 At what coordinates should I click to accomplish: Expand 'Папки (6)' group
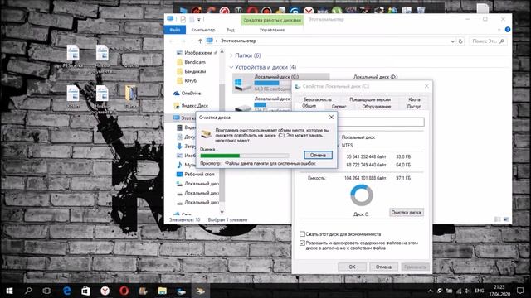231,55
